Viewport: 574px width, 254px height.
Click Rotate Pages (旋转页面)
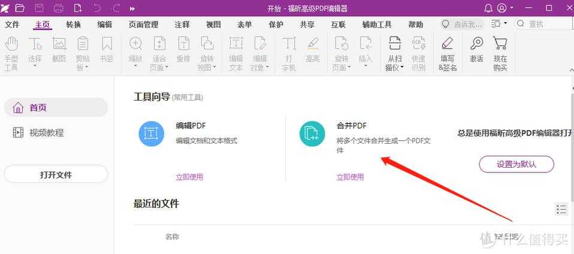(x=342, y=53)
